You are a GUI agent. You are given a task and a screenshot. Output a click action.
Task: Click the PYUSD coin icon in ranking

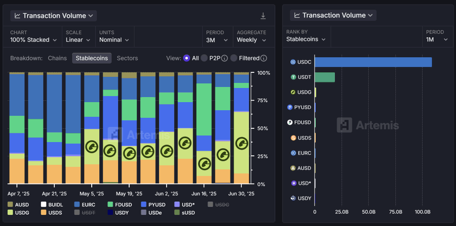point(290,107)
